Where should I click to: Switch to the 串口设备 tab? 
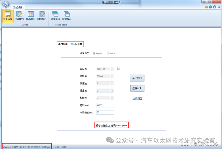pos(63,44)
